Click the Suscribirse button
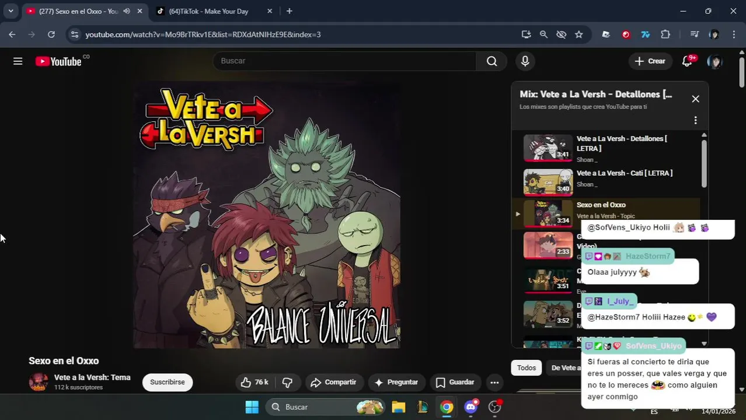Image resolution: width=746 pixels, height=420 pixels. [168, 382]
